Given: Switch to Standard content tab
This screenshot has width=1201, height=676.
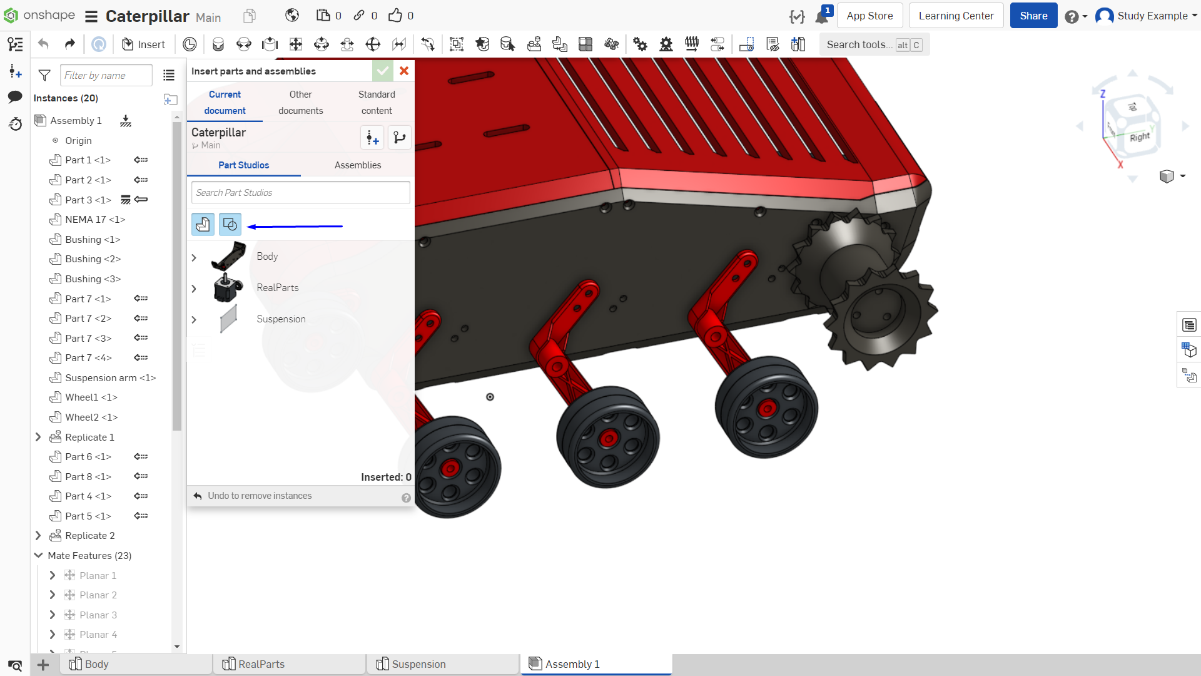Looking at the screenshot, I should tap(377, 103).
